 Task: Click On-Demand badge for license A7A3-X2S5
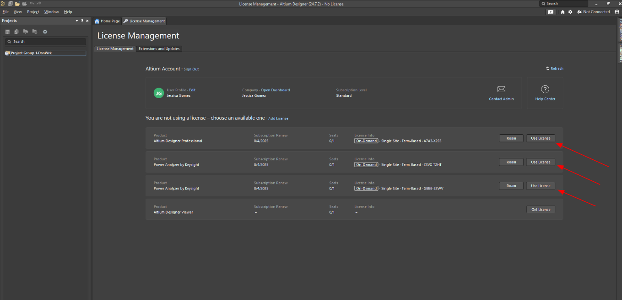(366, 141)
